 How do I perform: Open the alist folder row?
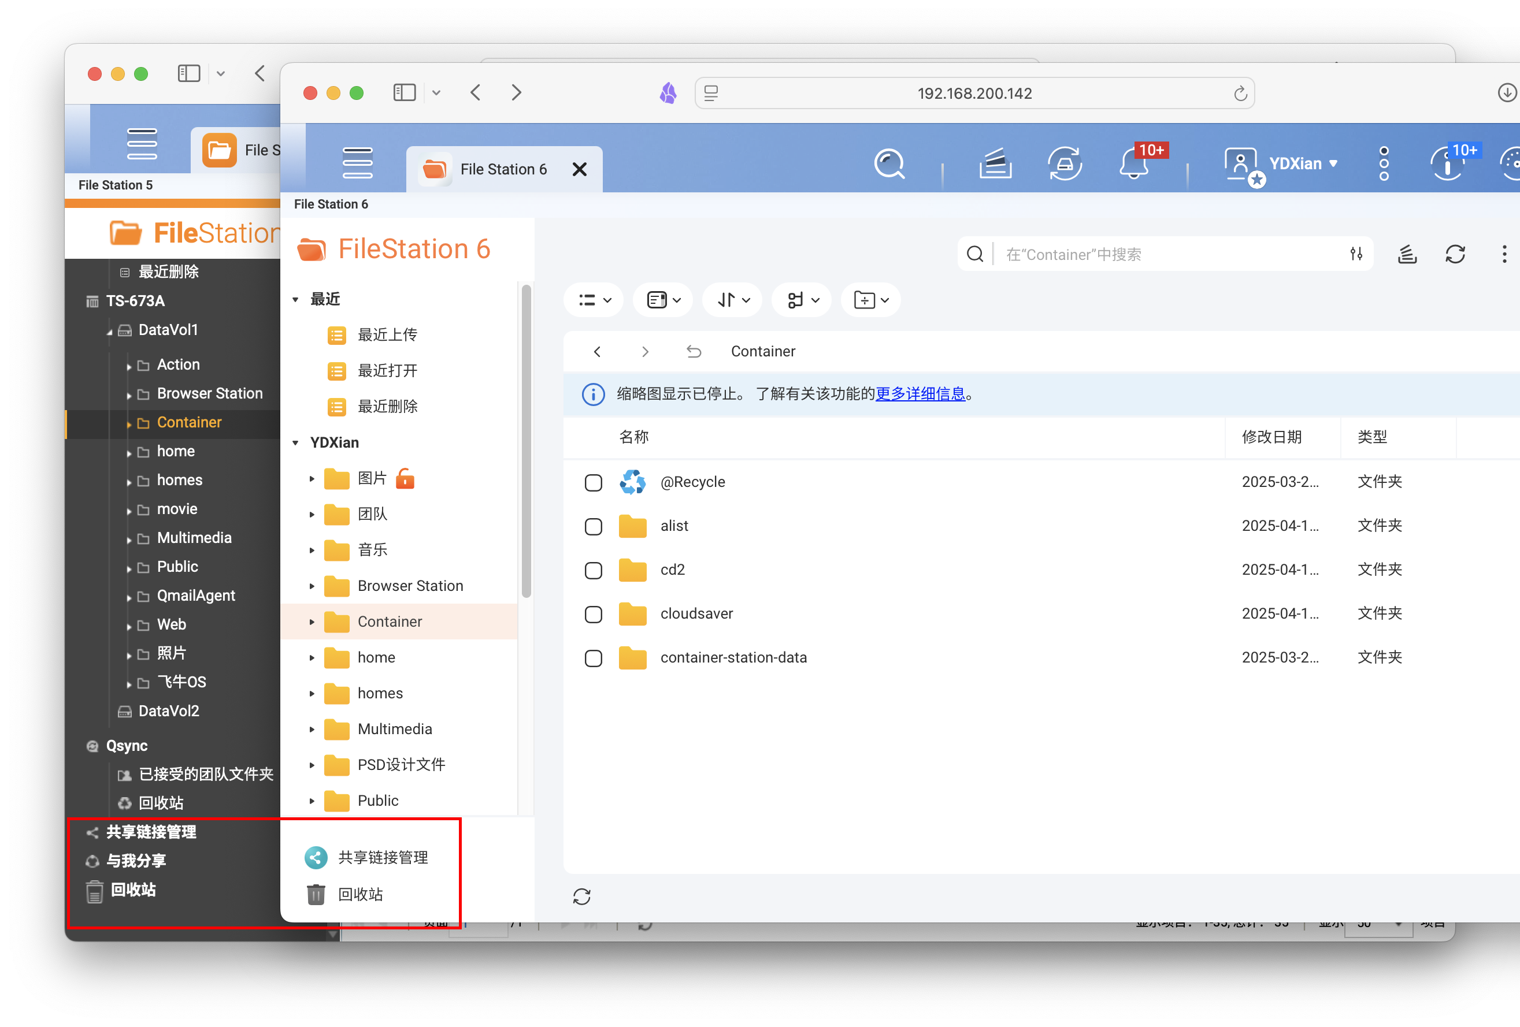click(1041, 526)
